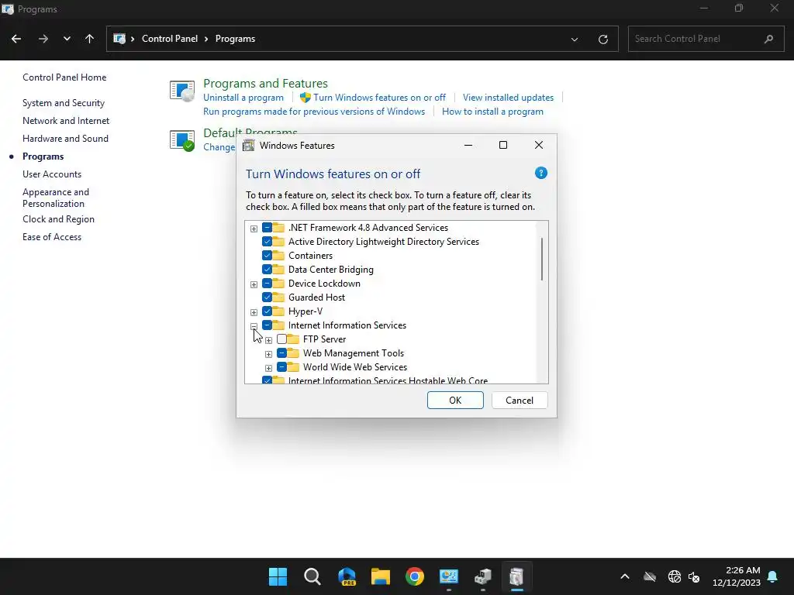
Task: Click View installed updates link
Action: [x=508, y=97]
